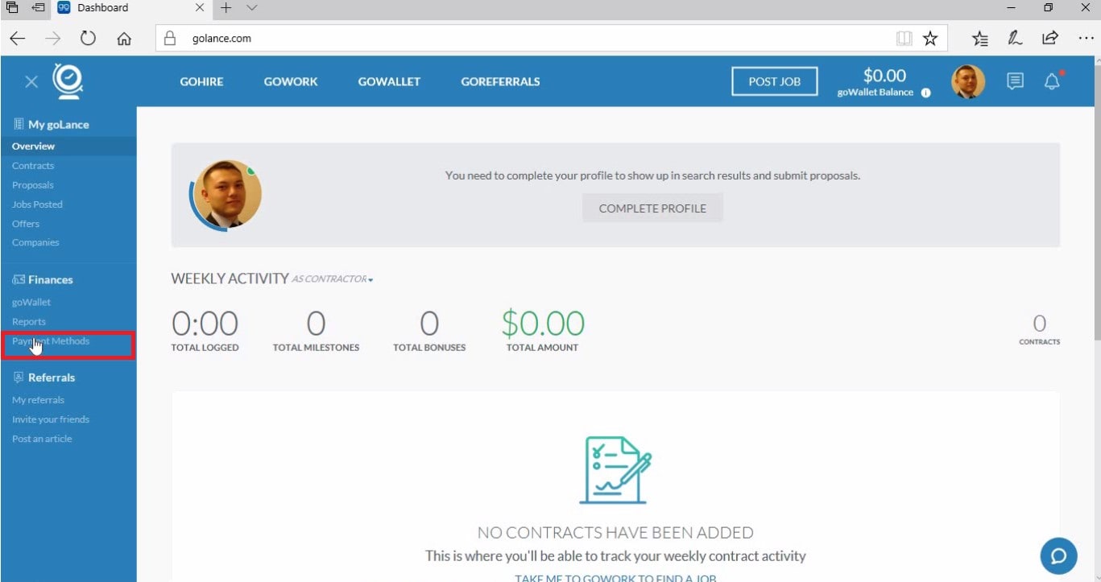Go to browser home page icon
The width and height of the screenshot is (1101, 582).
[x=124, y=38]
